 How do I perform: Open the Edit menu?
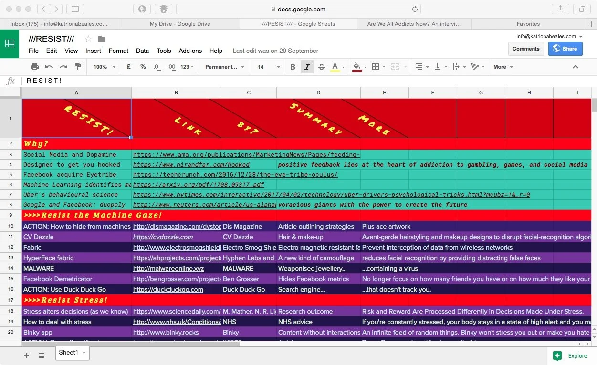coord(52,51)
